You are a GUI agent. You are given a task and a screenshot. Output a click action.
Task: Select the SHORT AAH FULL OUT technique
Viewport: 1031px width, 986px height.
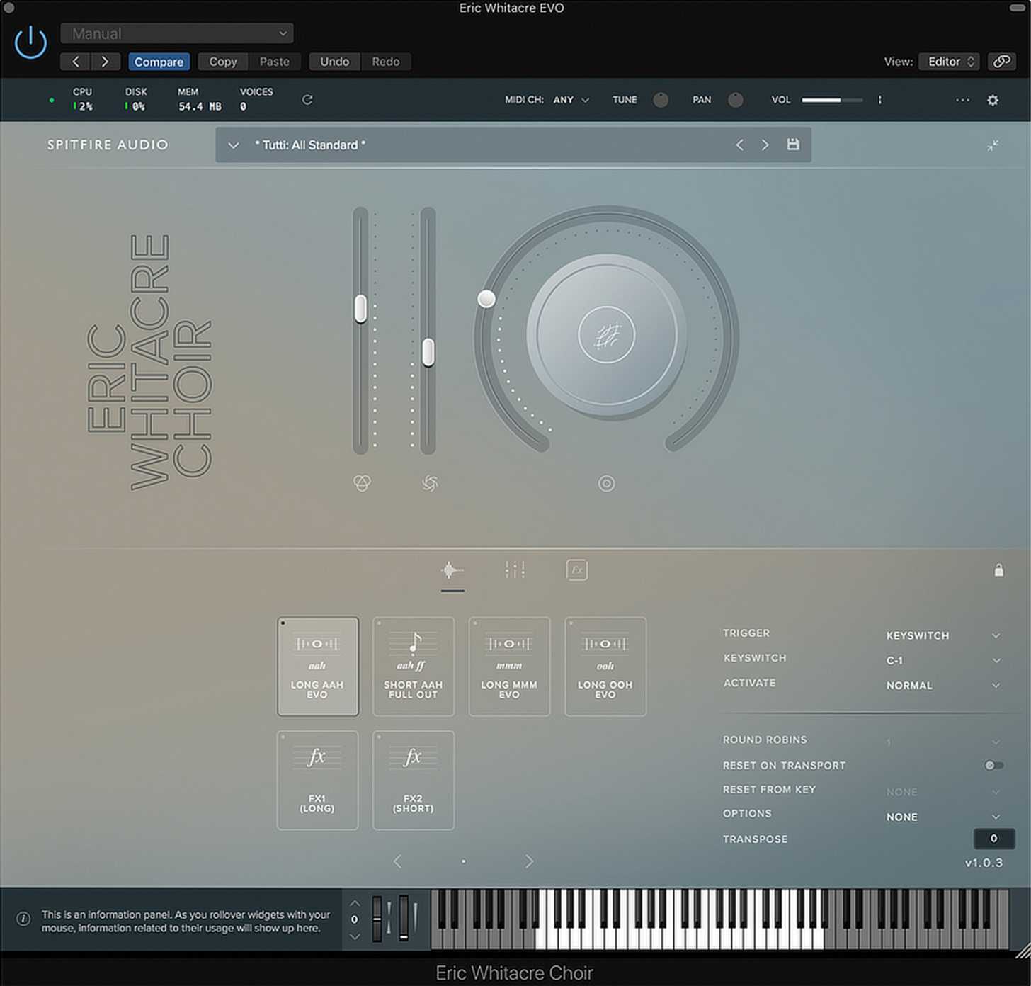pyautogui.click(x=414, y=667)
